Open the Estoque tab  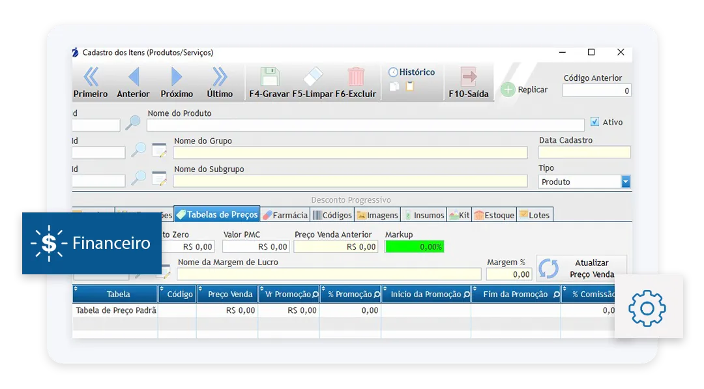494,215
